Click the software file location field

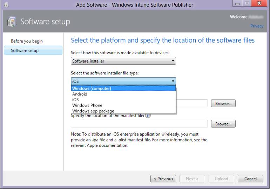[x=192, y=103]
